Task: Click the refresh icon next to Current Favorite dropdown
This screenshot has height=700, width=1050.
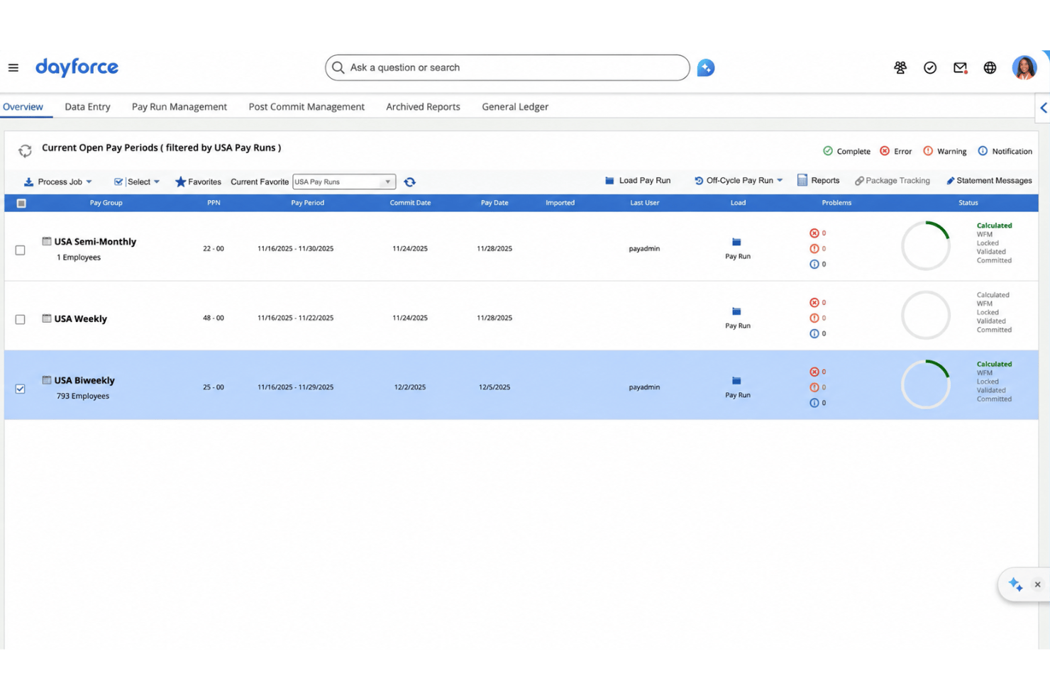Action: pos(409,182)
